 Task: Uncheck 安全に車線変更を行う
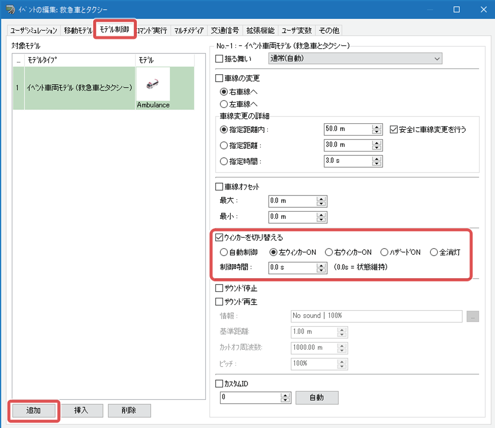[394, 130]
